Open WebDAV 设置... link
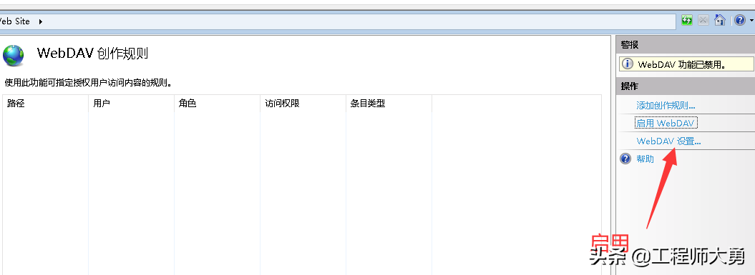This screenshot has width=755, height=275. click(x=668, y=141)
